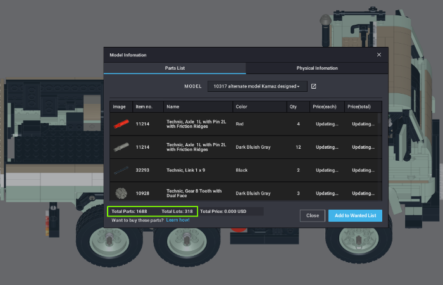This screenshot has height=285, width=443.
Task: Sort by the Item no. column header
Action: 143,106
